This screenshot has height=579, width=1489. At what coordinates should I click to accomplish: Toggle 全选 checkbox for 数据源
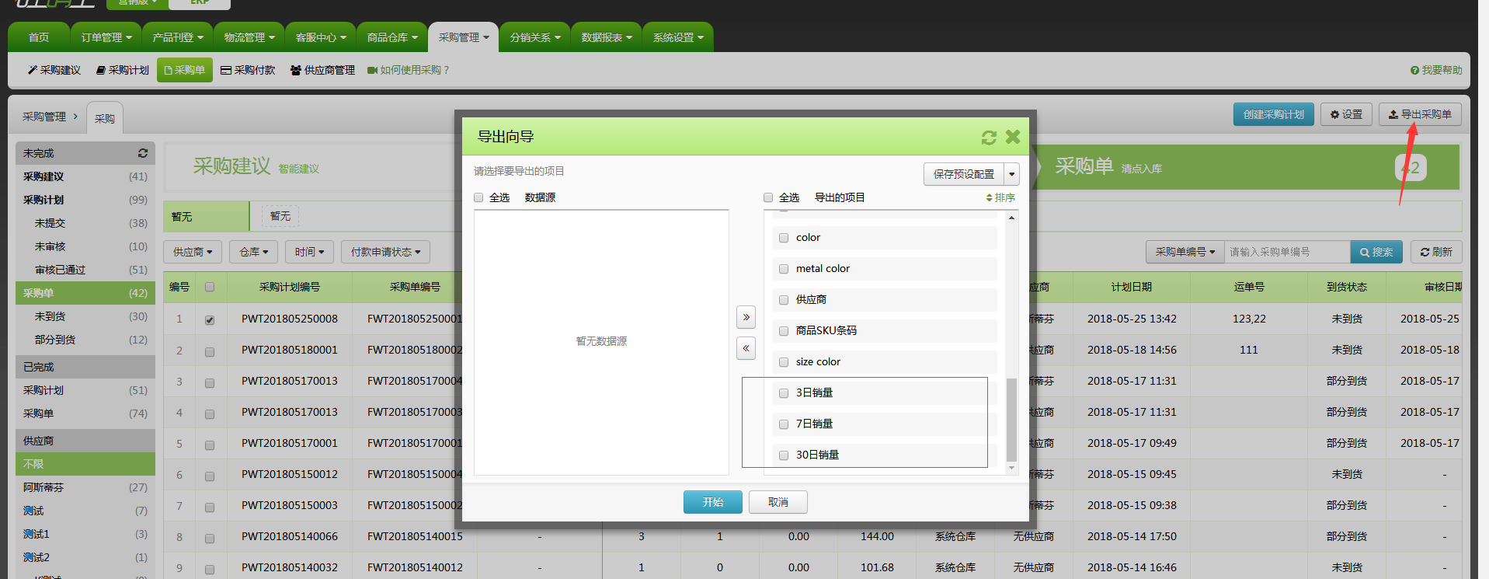point(479,197)
